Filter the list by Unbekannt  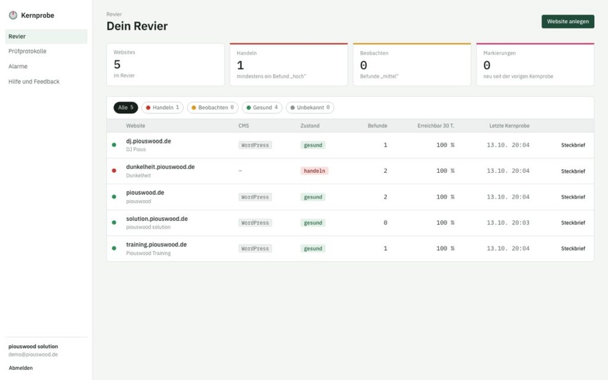pos(310,107)
